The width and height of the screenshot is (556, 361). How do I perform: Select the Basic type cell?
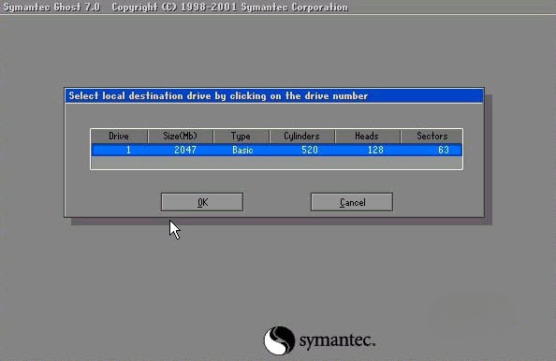point(242,150)
